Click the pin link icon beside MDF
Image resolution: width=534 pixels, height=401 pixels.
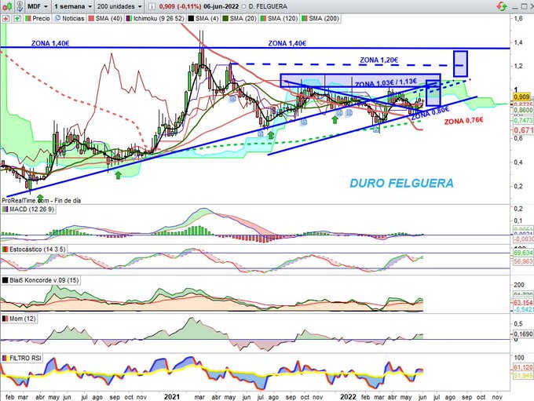pyautogui.click(x=20, y=6)
